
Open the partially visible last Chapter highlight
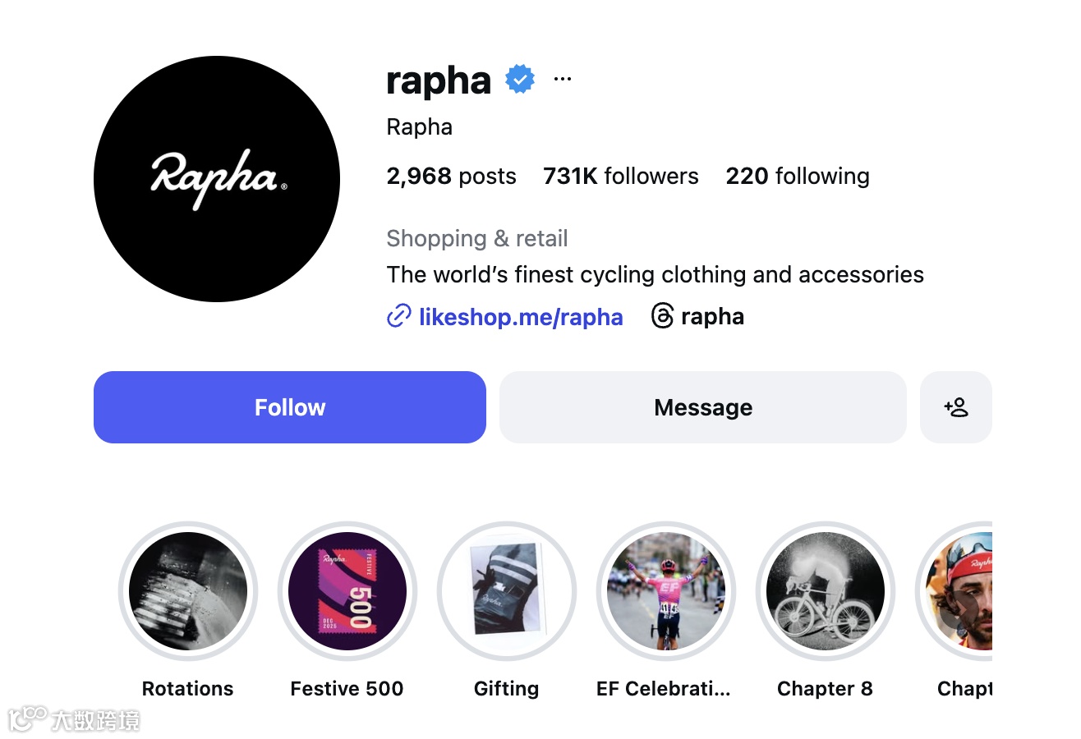[x=956, y=591]
